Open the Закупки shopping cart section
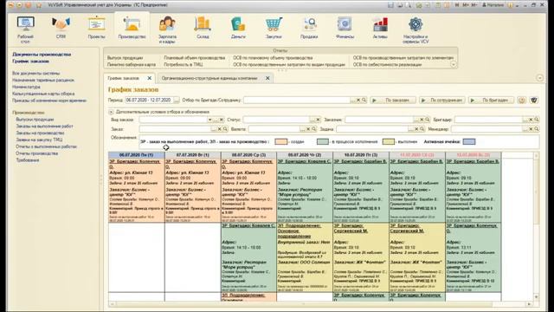 pyautogui.click(x=274, y=28)
